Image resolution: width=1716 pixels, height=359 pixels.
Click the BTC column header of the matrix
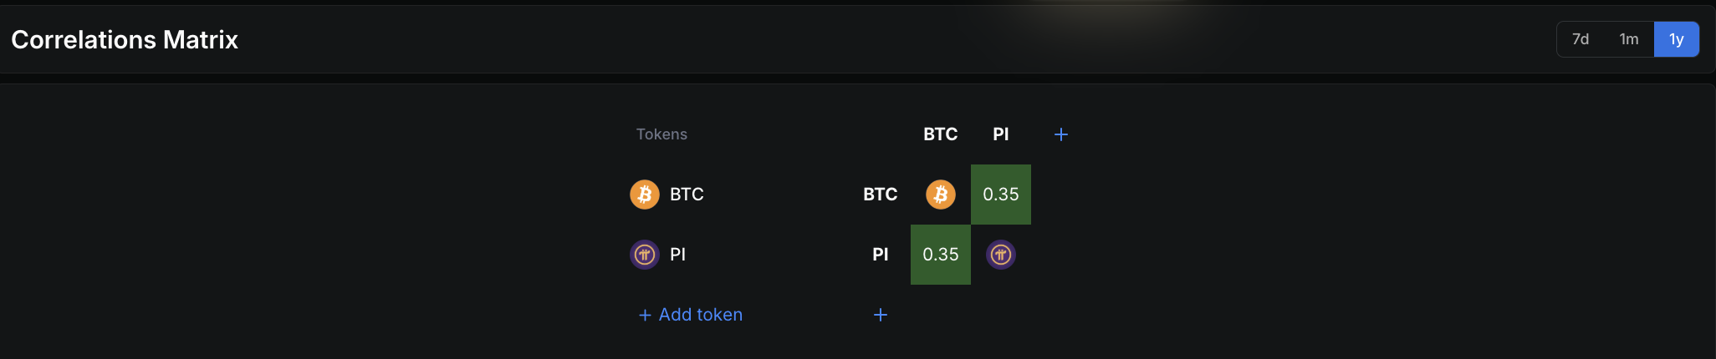pos(940,134)
